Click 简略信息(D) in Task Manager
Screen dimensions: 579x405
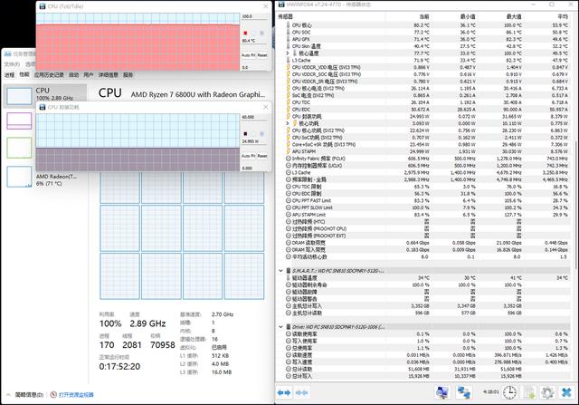(x=29, y=395)
